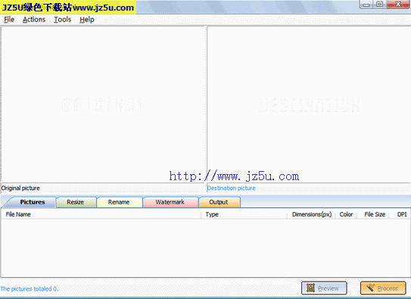Open the File menu

click(9, 20)
